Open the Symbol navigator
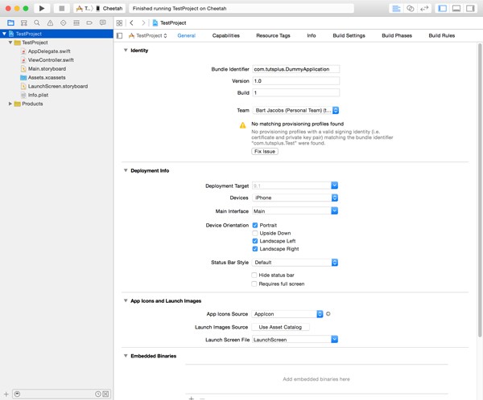The image size is (483, 400). click(23, 22)
